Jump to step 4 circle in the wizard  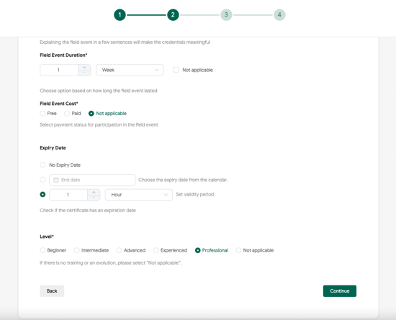pos(279,15)
